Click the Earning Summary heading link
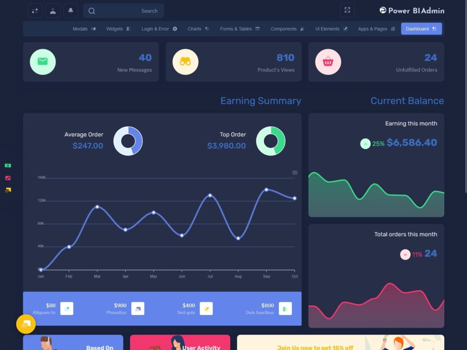The height and width of the screenshot is (350, 467). (260, 101)
